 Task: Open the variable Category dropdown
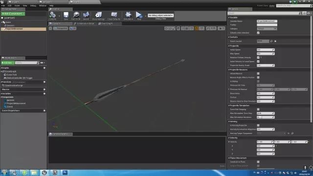[x=267, y=29]
